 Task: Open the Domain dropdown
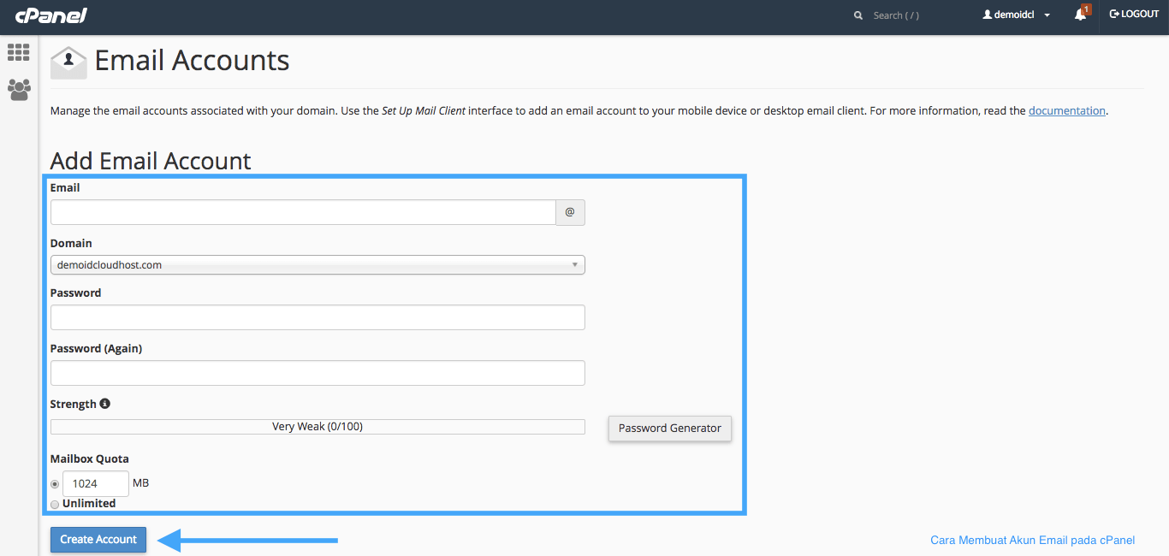(317, 264)
